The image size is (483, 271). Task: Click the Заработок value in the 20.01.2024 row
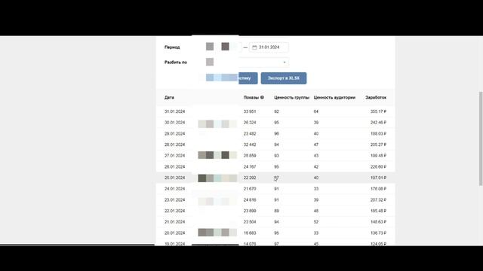pos(378,233)
